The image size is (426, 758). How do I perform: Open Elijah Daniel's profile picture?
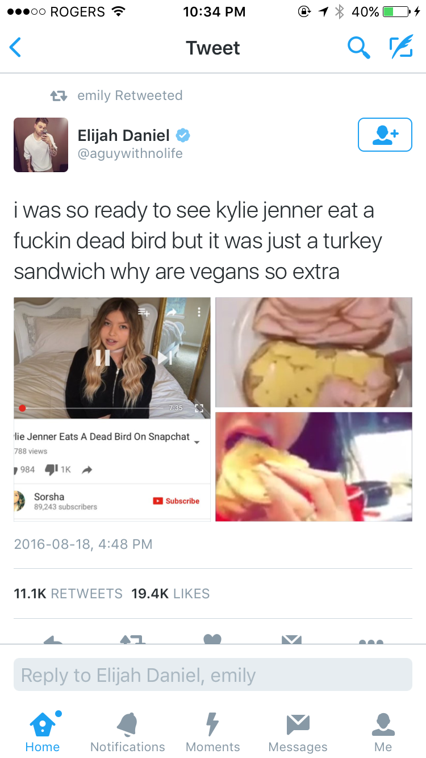coord(41,145)
